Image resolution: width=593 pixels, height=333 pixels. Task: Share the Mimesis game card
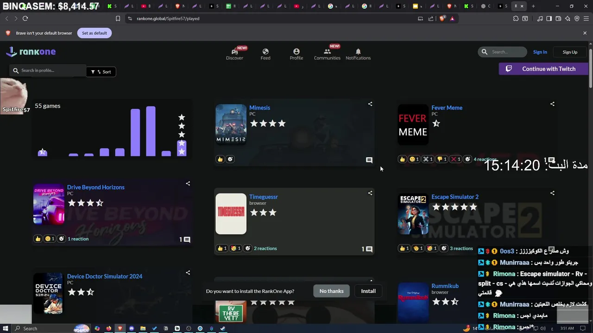tap(370, 104)
